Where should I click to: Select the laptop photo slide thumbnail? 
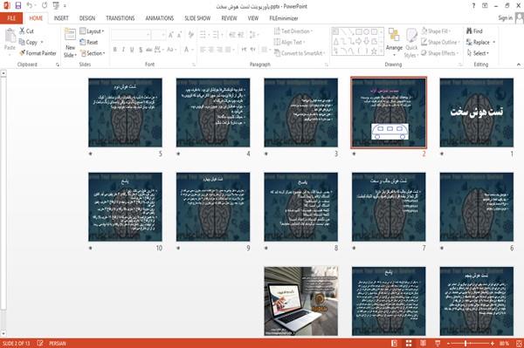tap(300, 301)
